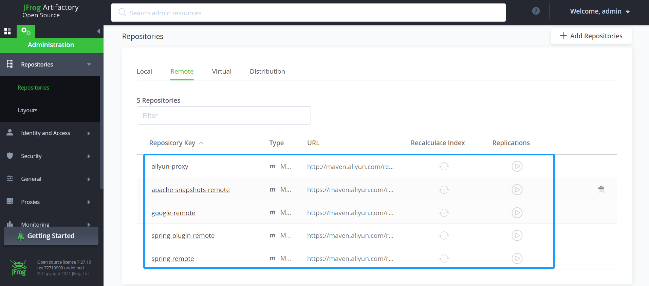
Task: Open the Distribution tab
Action: [267, 71]
